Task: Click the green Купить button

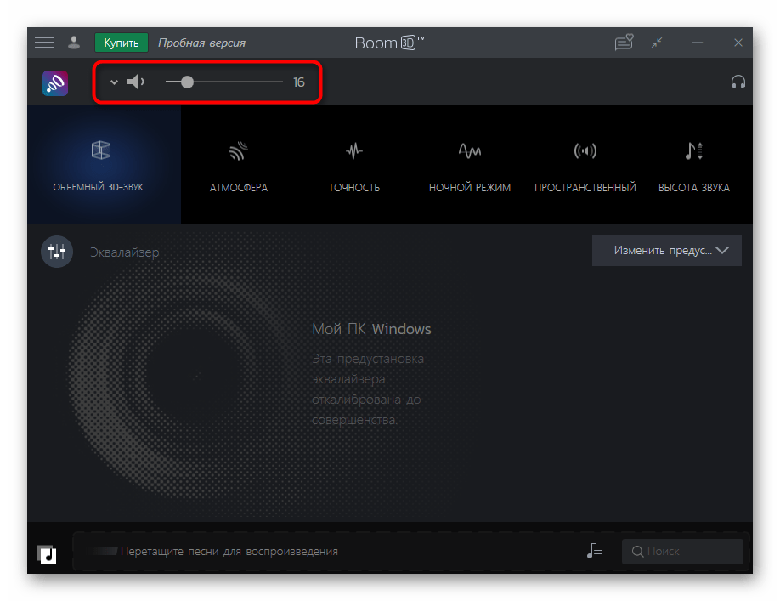Action: (122, 43)
